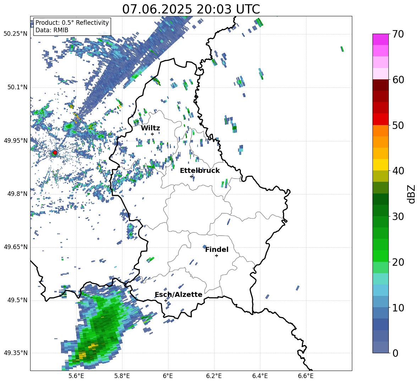
Task: Click the yellow colorbar segment above 40
Action: point(380,165)
